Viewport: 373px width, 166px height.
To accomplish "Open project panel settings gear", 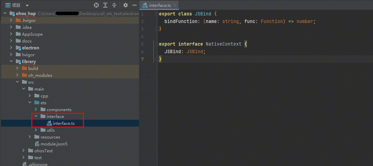I will pyautogui.click(x=126, y=5).
